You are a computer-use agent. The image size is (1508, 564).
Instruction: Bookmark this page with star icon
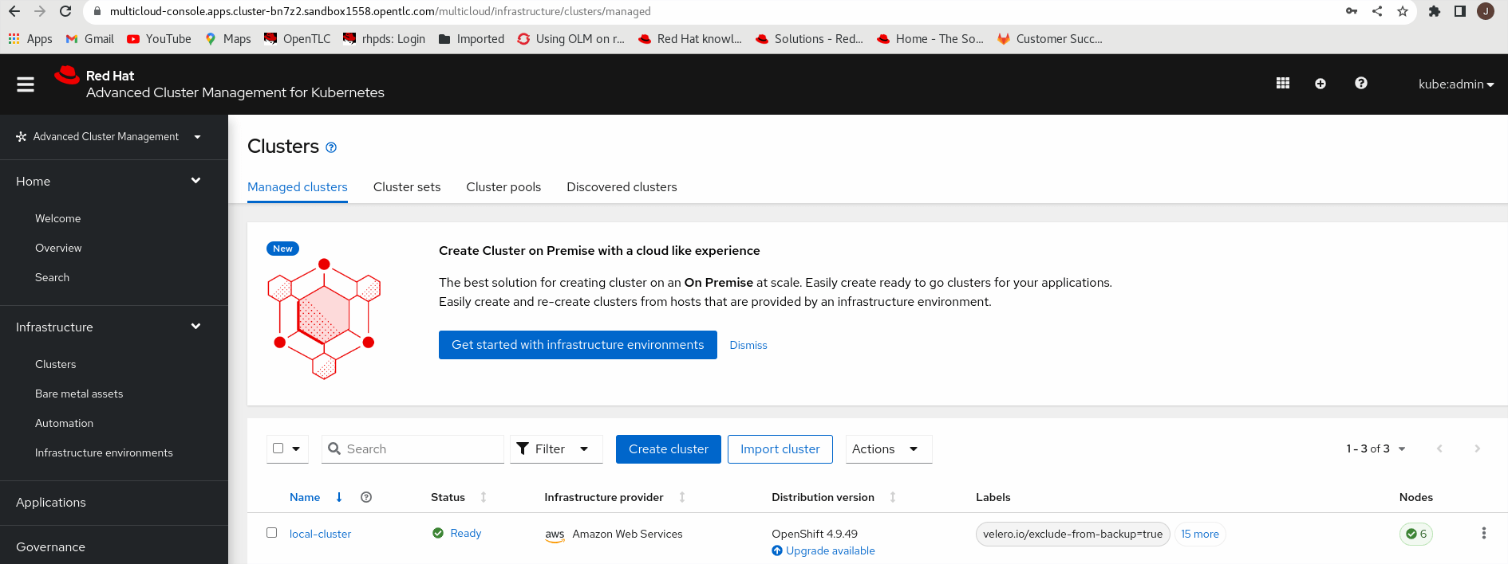(x=1403, y=11)
